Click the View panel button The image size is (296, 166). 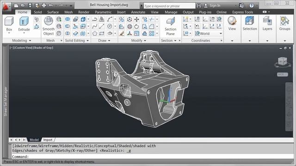[232, 28]
